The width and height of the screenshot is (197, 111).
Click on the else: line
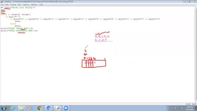click(13, 24)
